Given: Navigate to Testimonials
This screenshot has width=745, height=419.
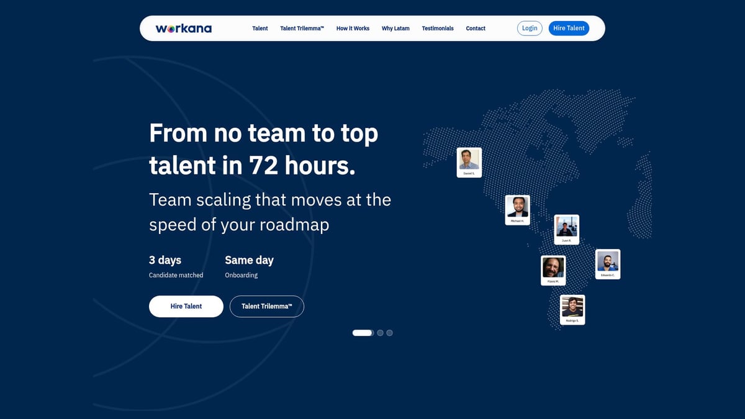Looking at the screenshot, I should (x=438, y=28).
